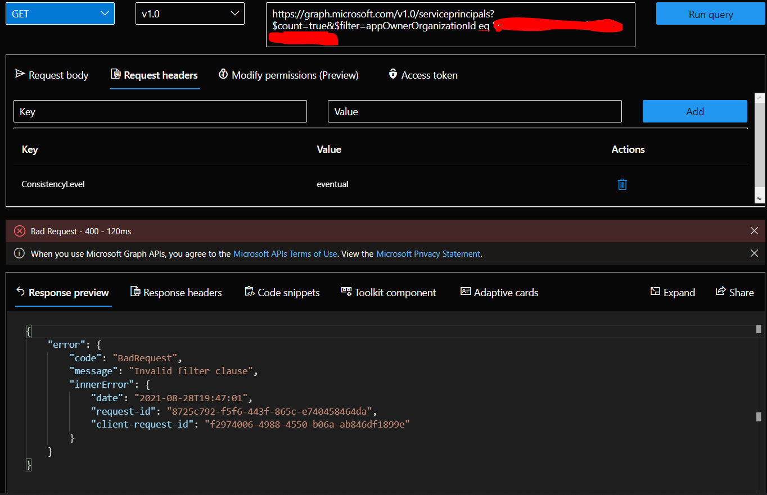The image size is (767, 495).
Task: Click the Request headers tab icon
Action: point(115,75)
